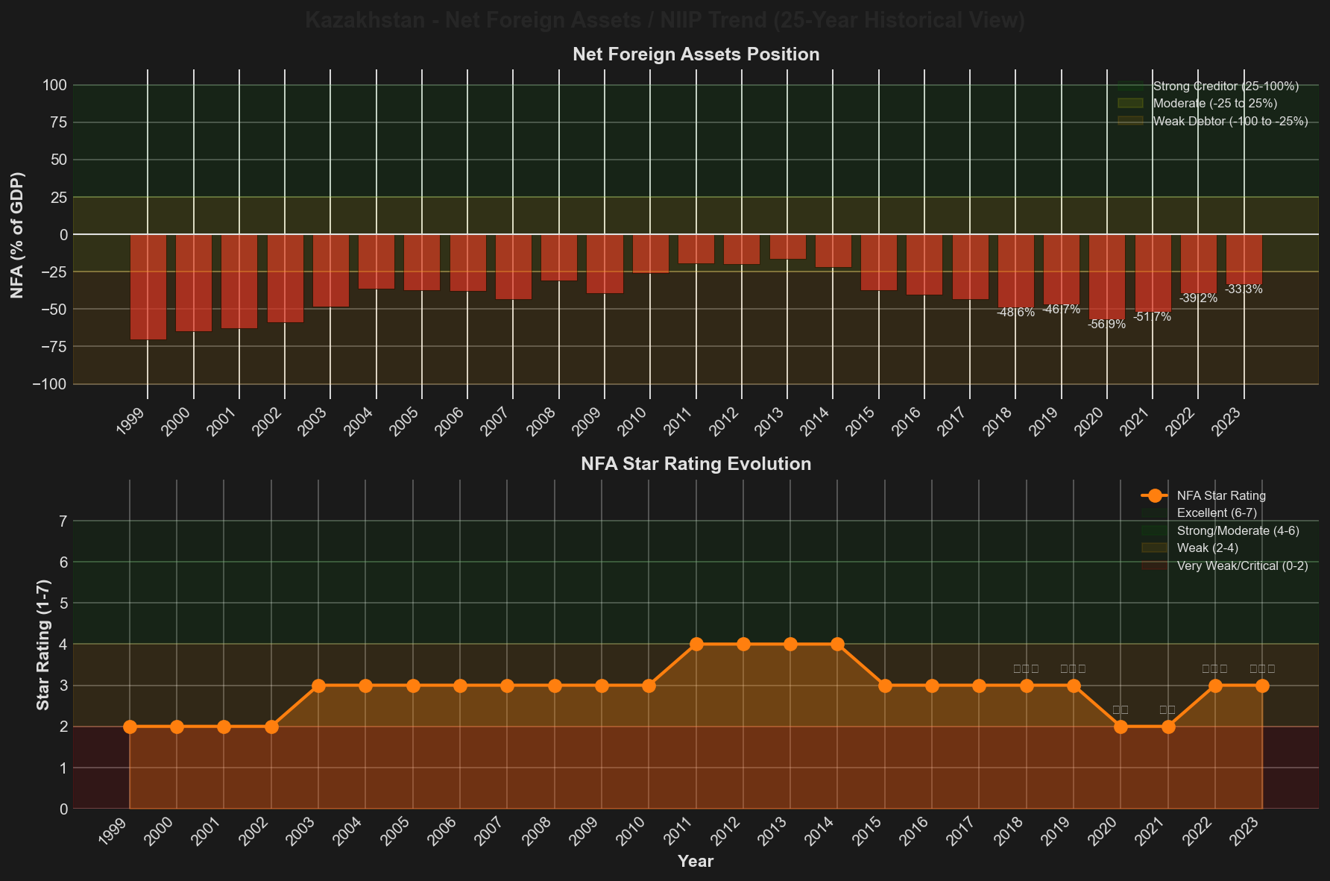Select the 2020 bar labeled -56.9%
This screenshot has height=881, width=1330.
point(1107,277)
